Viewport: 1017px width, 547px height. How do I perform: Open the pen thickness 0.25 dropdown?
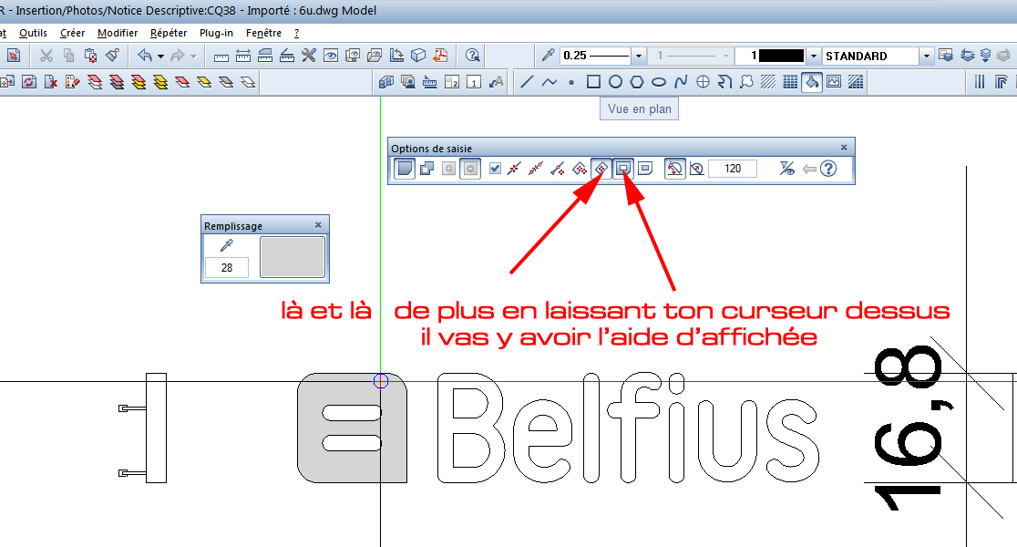(638, 56)
